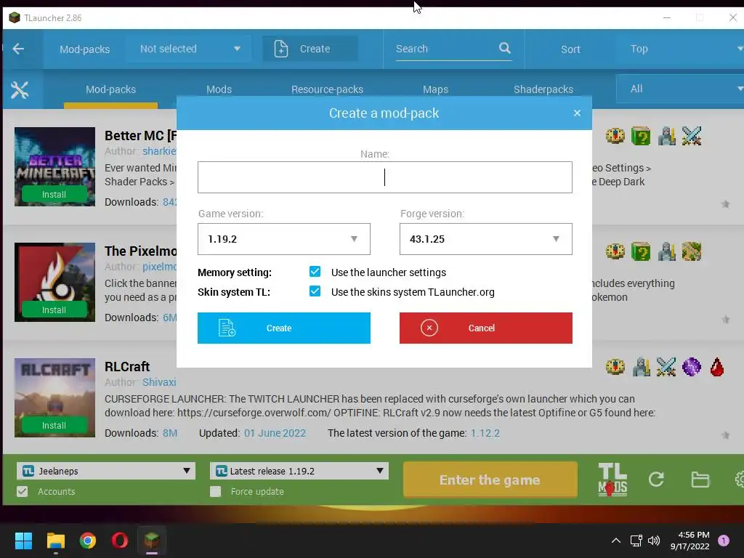Switch to the Shaderpacks tab
Image resolution: width=744 pixels, height=558 pixels.
(x=543, y=89)
